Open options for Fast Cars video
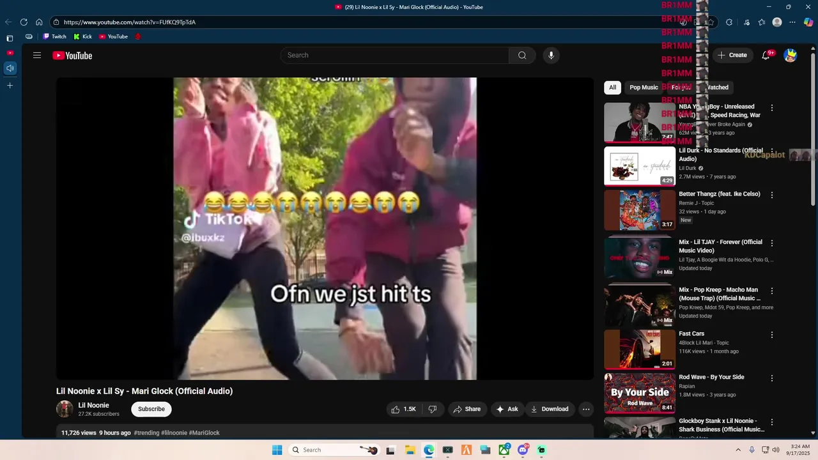The image size is (818, 460). (772, 335)
